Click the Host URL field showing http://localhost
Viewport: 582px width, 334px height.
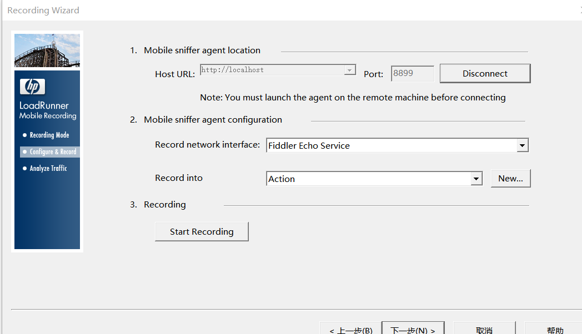pyautogui.click(x=278, y=70)
